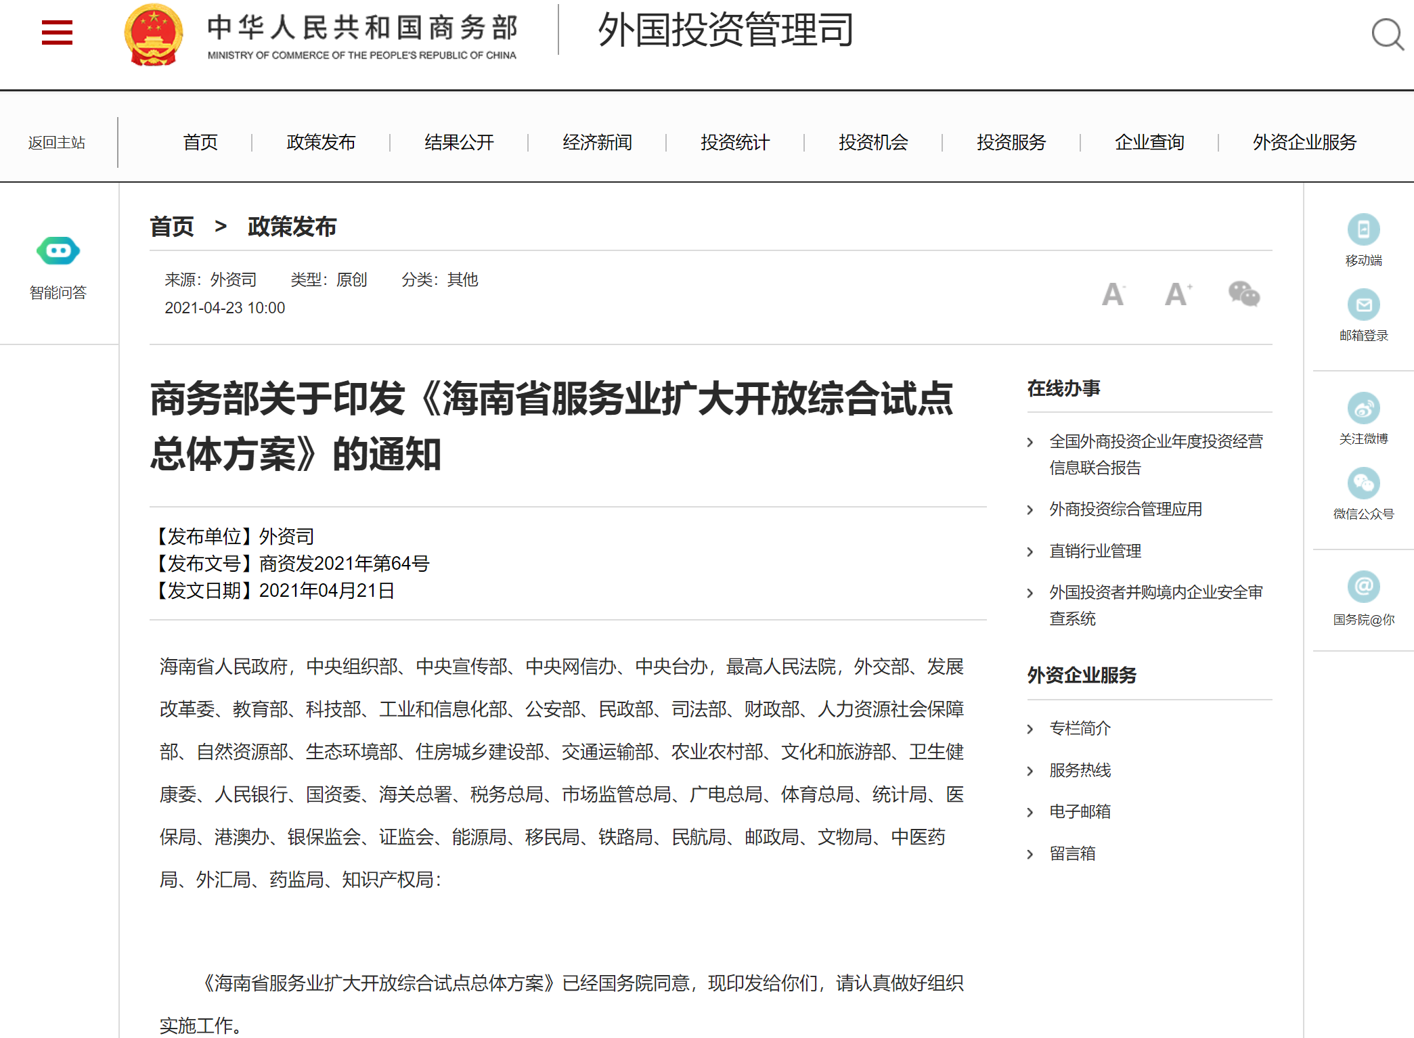This screenshot has width=1414, height=1038.
Task: Click the 邮箱登录 mail icon
Action: (x=1363, y=305)
